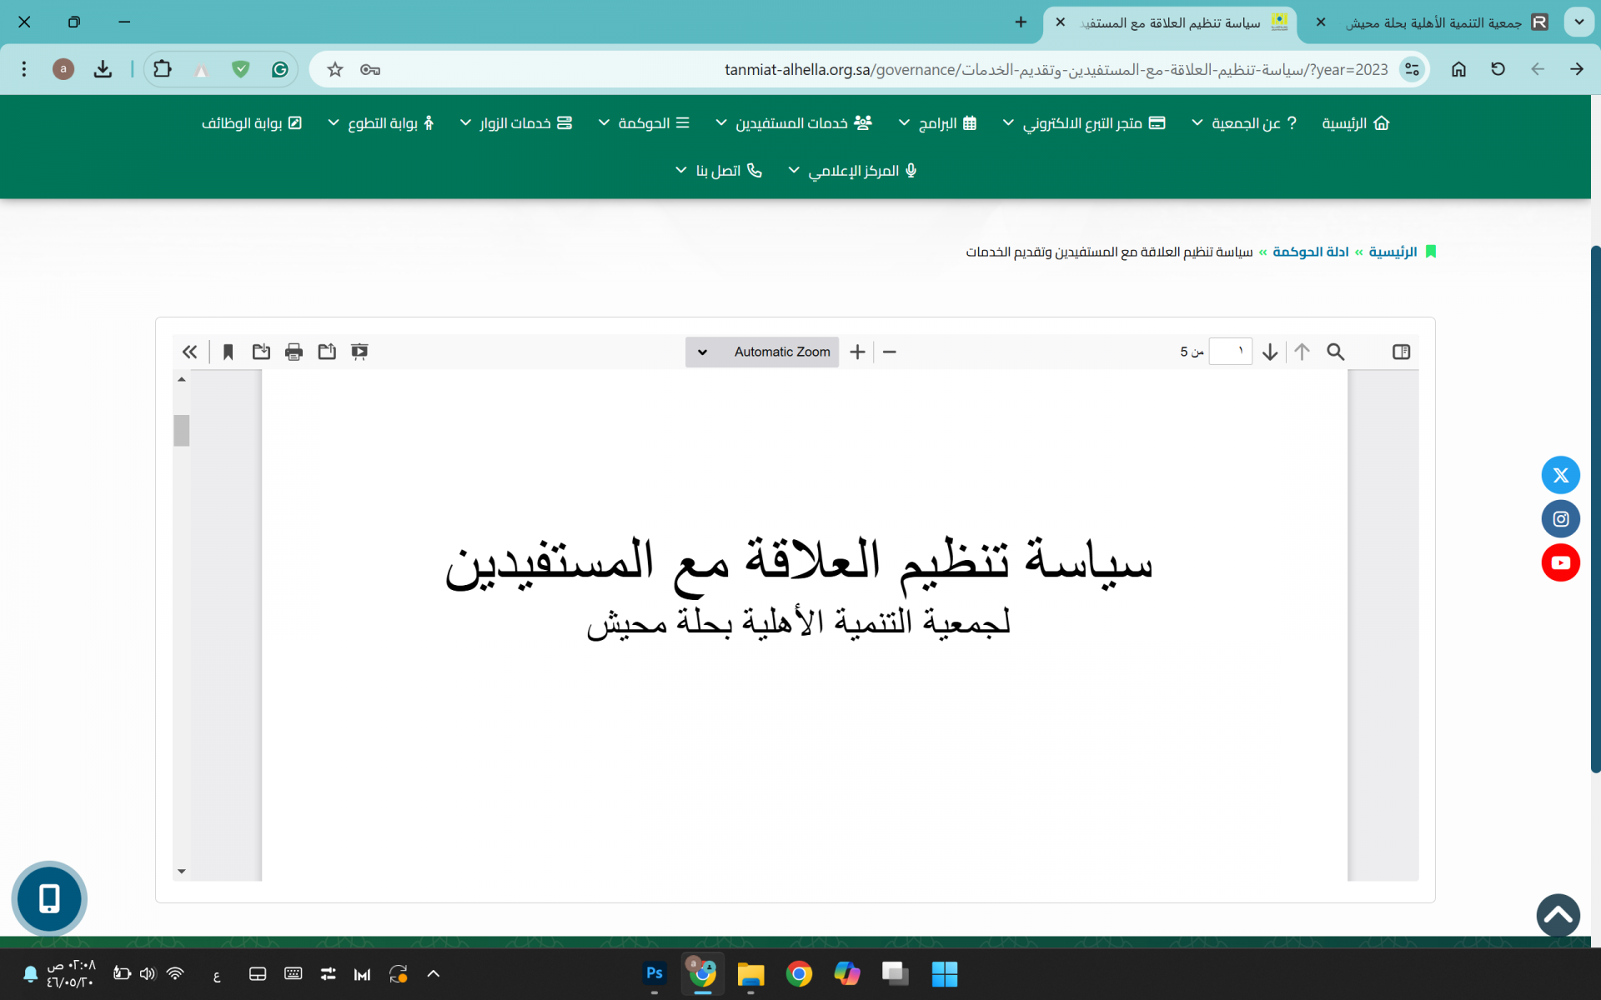Toggle the PDF viewer sidebar
The height and width of the screenshot is (1000, 1601).
[x=1401, y=352]
